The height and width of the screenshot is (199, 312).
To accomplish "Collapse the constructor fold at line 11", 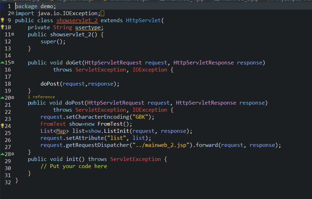I will coord(13,34).
